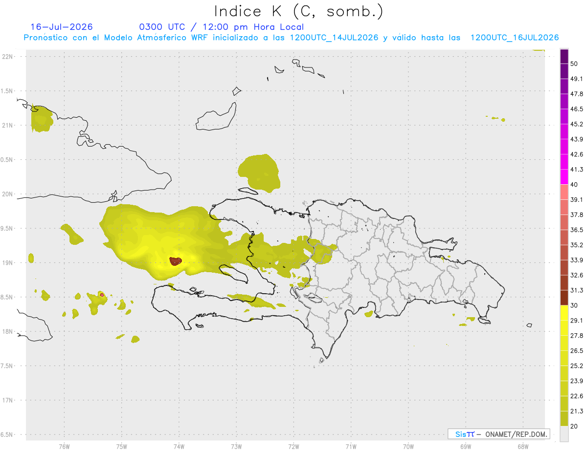Click the colorbar value "50"
The width and height of the screenshot is (587, 453).
coord(574,64)
